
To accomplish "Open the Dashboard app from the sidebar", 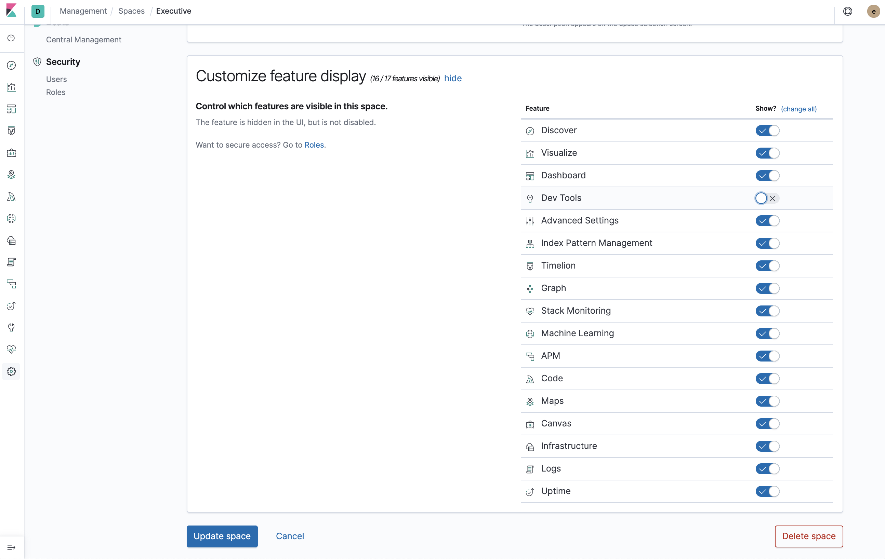I will (x=11, y=109).
